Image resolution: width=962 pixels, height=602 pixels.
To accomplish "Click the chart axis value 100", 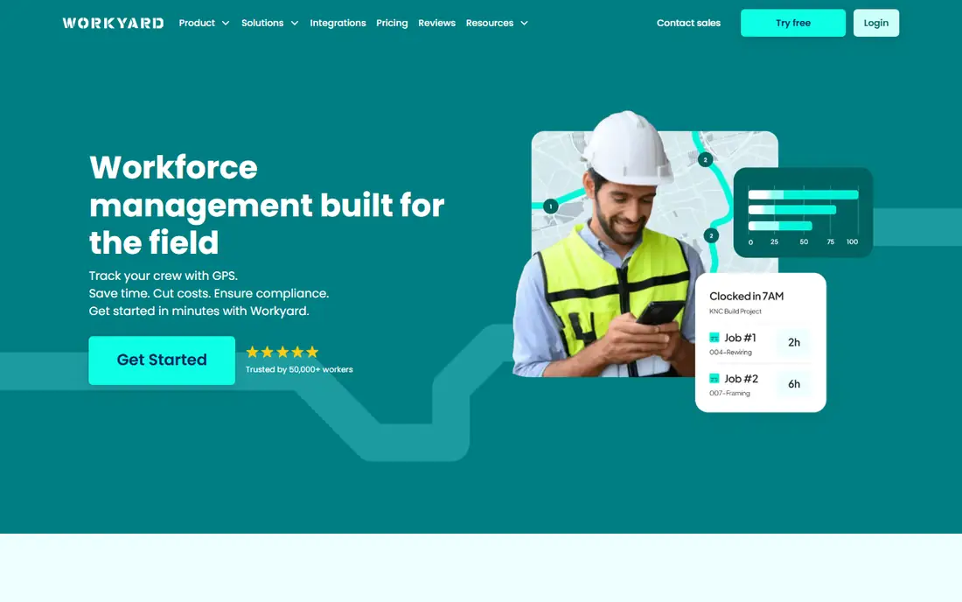I will tap(852, 241).
